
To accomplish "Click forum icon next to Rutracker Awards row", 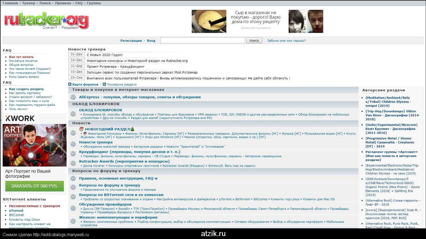I will (x=73, y=163).
